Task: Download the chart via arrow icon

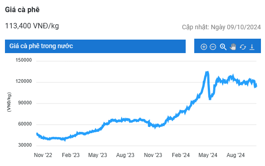Action: point(252,47)
